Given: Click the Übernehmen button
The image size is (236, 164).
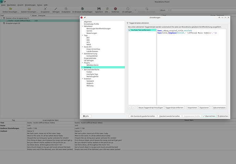Looking at the screenshot, I should 209,116.
